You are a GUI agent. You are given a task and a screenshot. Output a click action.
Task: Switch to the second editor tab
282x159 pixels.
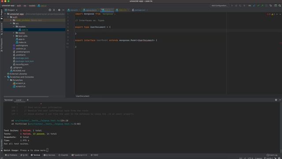(91, 10)
